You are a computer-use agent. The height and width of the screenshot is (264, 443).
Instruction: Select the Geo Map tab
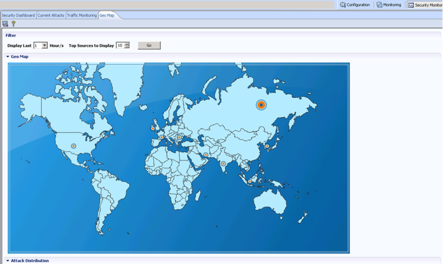click(x=107, y=15)
